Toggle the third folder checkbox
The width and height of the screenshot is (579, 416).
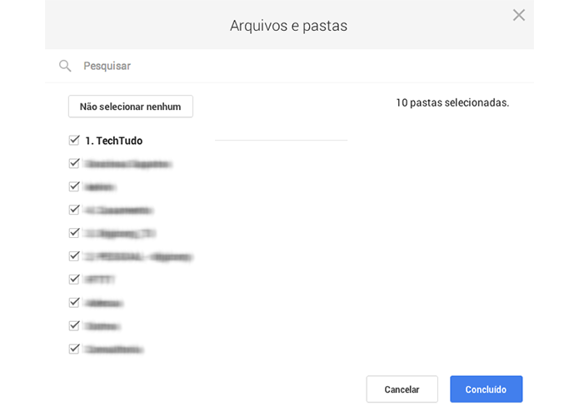(74, 186)
